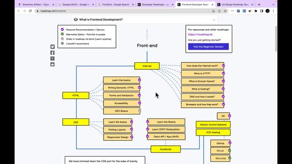The height and width of the screenshot is (164, 292).
Task: Share roadmap on Hacker News icon
Action: tap(52, 58)
